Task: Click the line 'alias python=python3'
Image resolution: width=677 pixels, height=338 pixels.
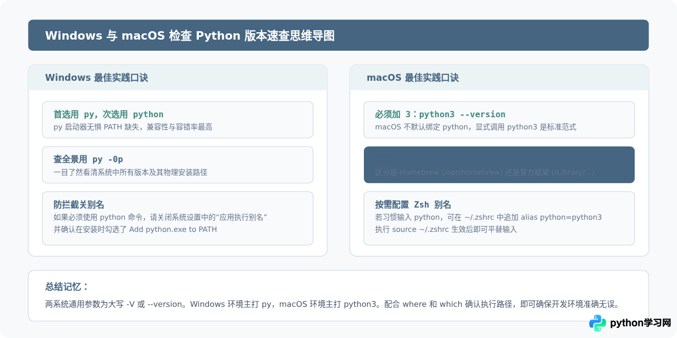Action: pos(488,217)
